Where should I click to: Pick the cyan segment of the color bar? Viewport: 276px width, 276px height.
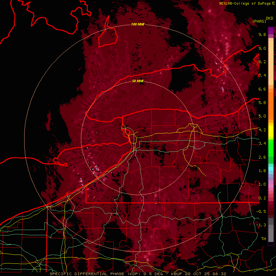[271, 169]
